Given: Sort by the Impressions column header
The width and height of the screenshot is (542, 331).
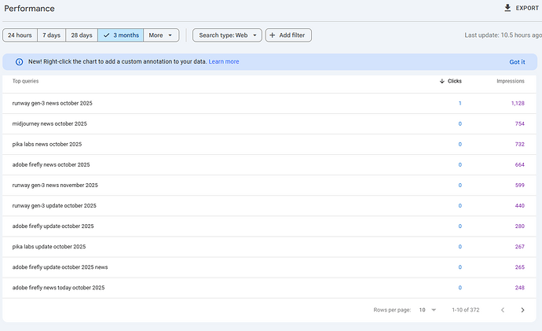Looking at the screenshot, I should tap(510, 81).
